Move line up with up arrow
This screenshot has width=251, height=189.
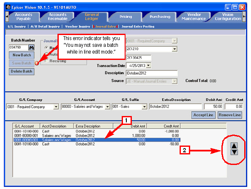pos(234,146)
